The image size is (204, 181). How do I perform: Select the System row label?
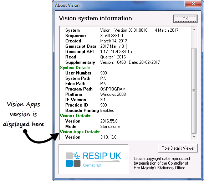click(72, 30)
